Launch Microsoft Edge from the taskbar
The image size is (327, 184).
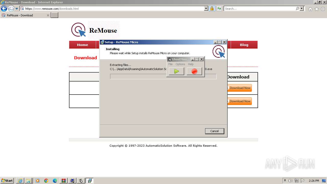[55, 181]
